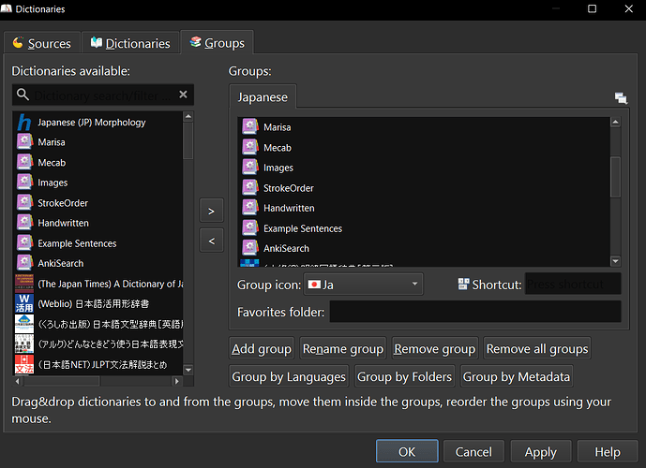The height and width of the screenshot is (468, 646).
Task: Click available list horizontal scroll left arrow
Action: (x=17, y=381)
